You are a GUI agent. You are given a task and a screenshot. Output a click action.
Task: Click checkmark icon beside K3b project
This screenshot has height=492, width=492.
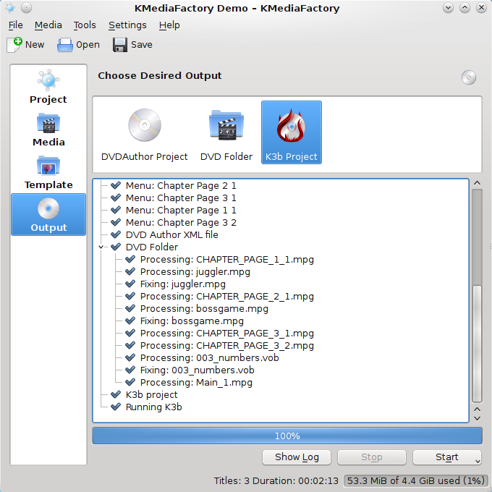tap(116, 394)
